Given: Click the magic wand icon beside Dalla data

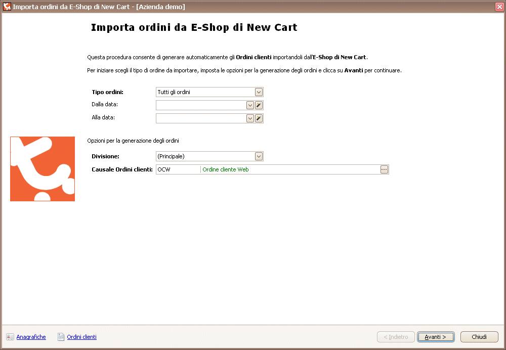Looking at the screenshot, I should point(259,105).
